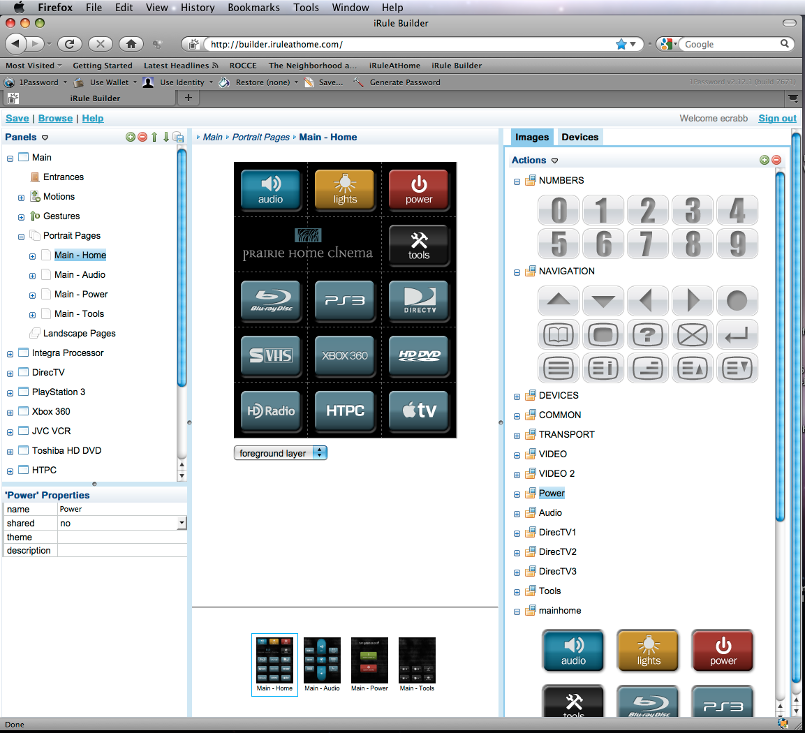Select the PS3 button on the canvas
Image resolution: width=805 pixels, height=733 pixels.
[344, 301]
